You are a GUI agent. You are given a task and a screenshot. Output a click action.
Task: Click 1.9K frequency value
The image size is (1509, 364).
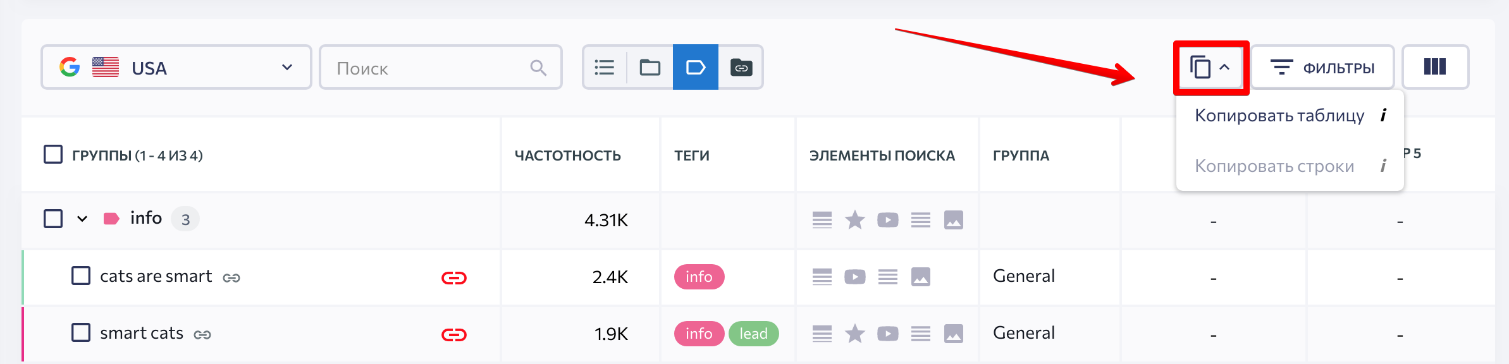[x=611, y=334]
